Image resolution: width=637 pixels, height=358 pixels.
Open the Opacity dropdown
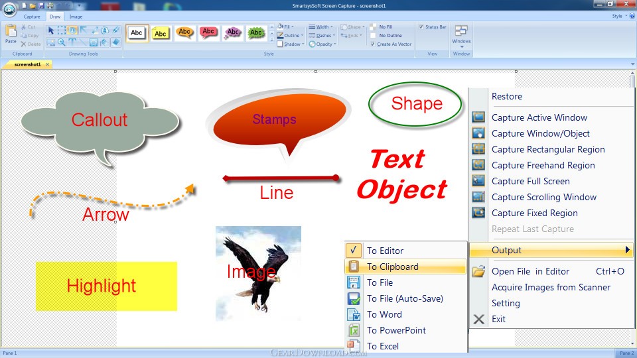tap(322, 44)
